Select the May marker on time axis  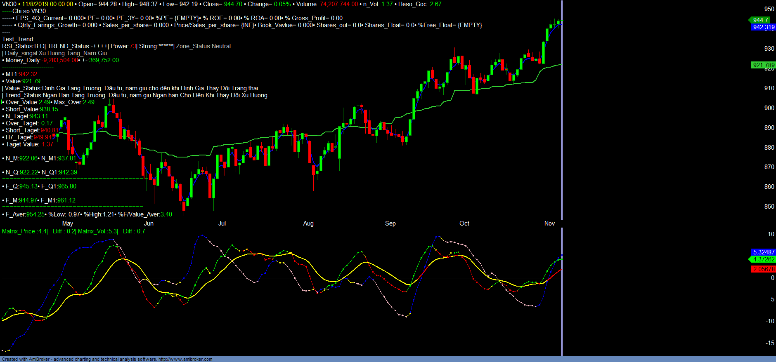[68, 223]
